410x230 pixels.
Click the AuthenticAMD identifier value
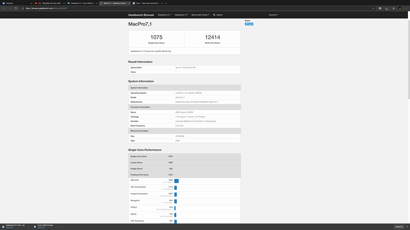point(195,121)
